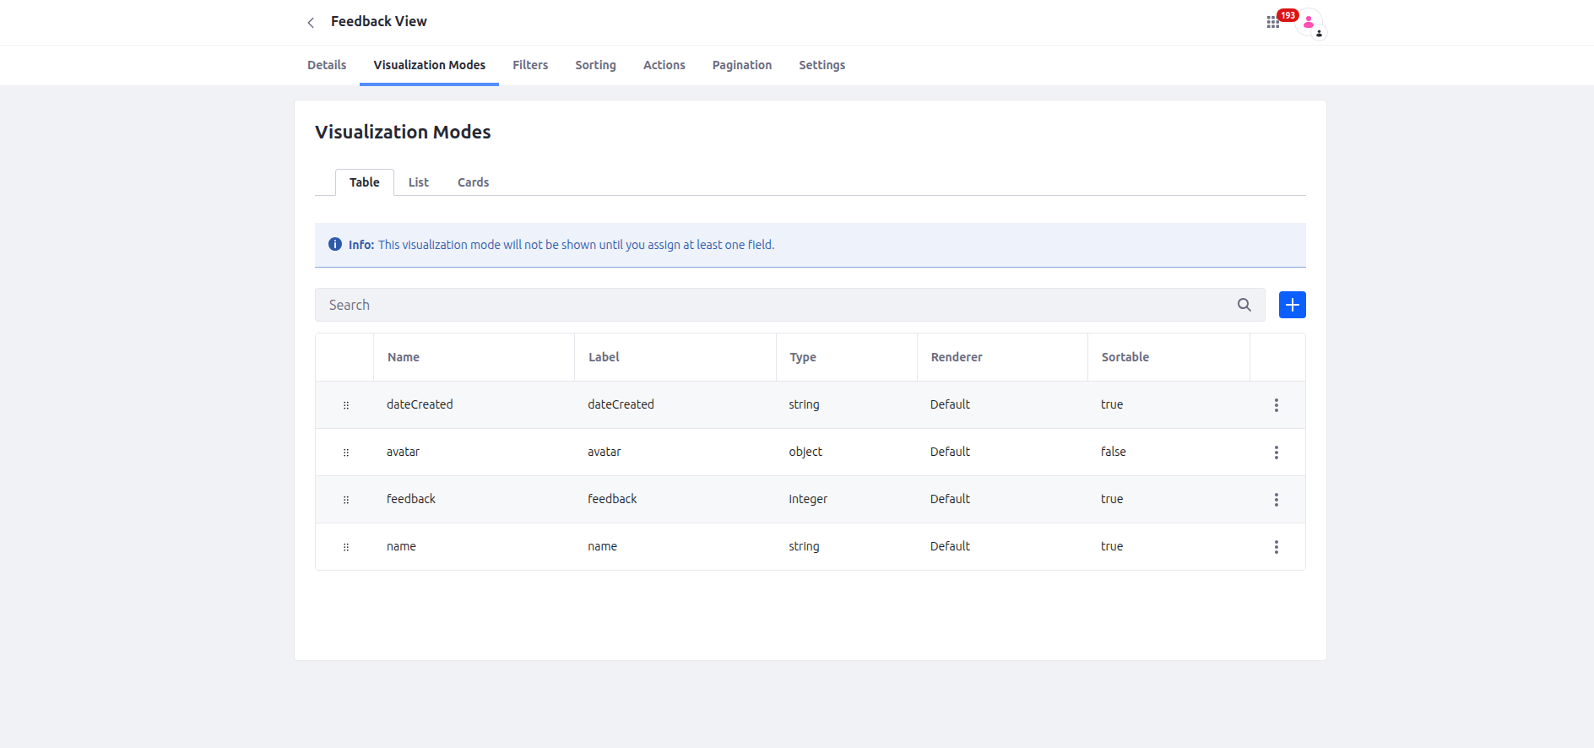The height and width of the screenshot is (748, 1594).
Task: Open the actions menu for feedback row
Action: 1276,500
